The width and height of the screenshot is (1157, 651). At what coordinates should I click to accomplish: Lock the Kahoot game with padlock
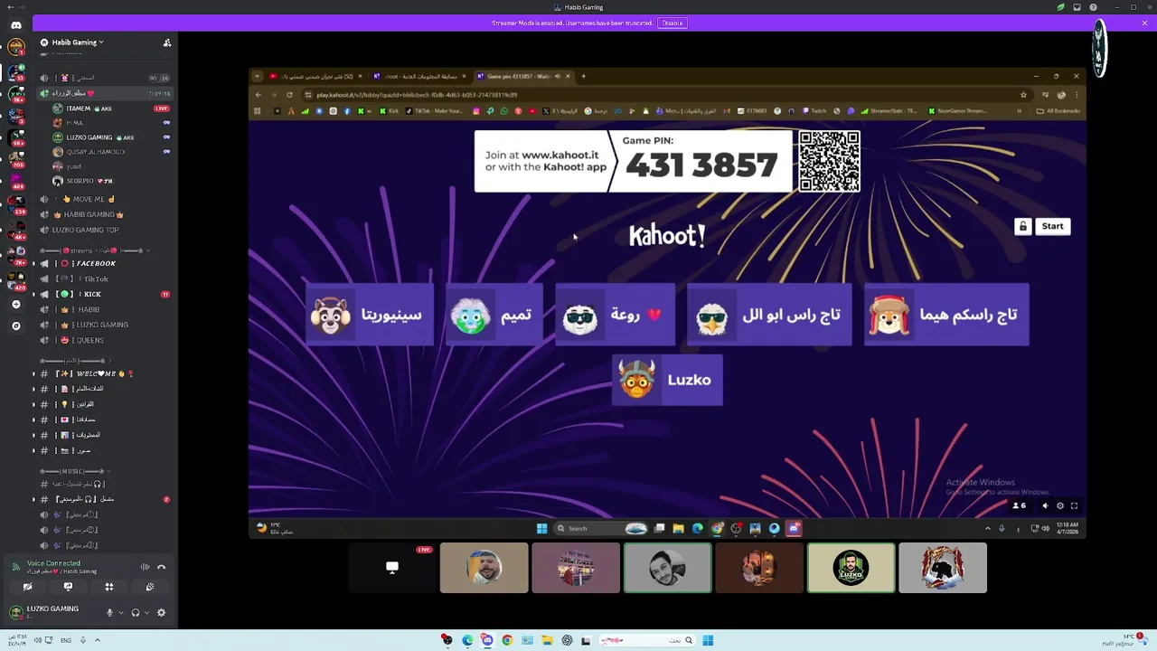[x=1022, y=226]
